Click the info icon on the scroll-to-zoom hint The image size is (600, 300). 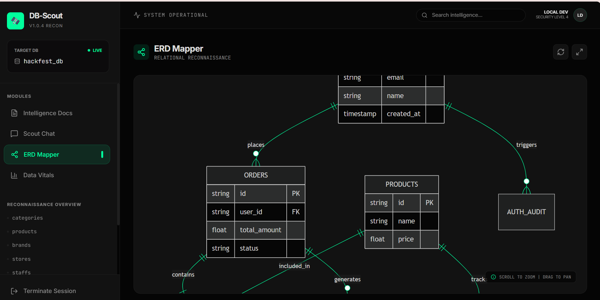493,277
